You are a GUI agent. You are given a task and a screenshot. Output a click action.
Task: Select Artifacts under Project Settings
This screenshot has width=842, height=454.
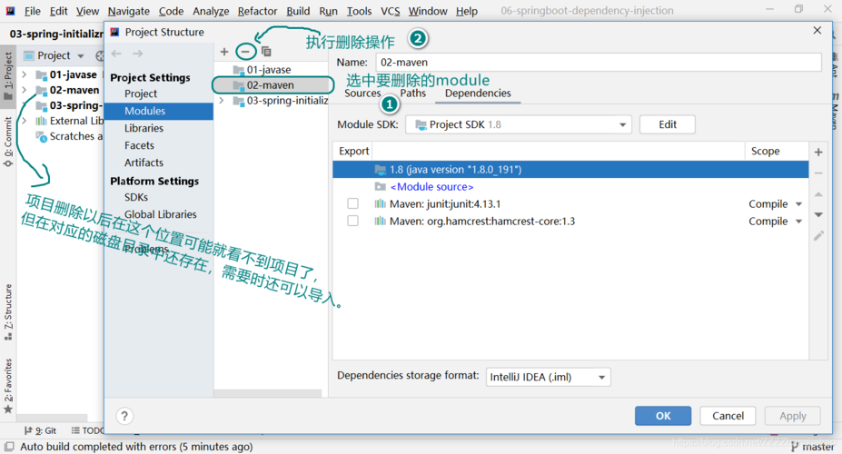click(144, 163)
